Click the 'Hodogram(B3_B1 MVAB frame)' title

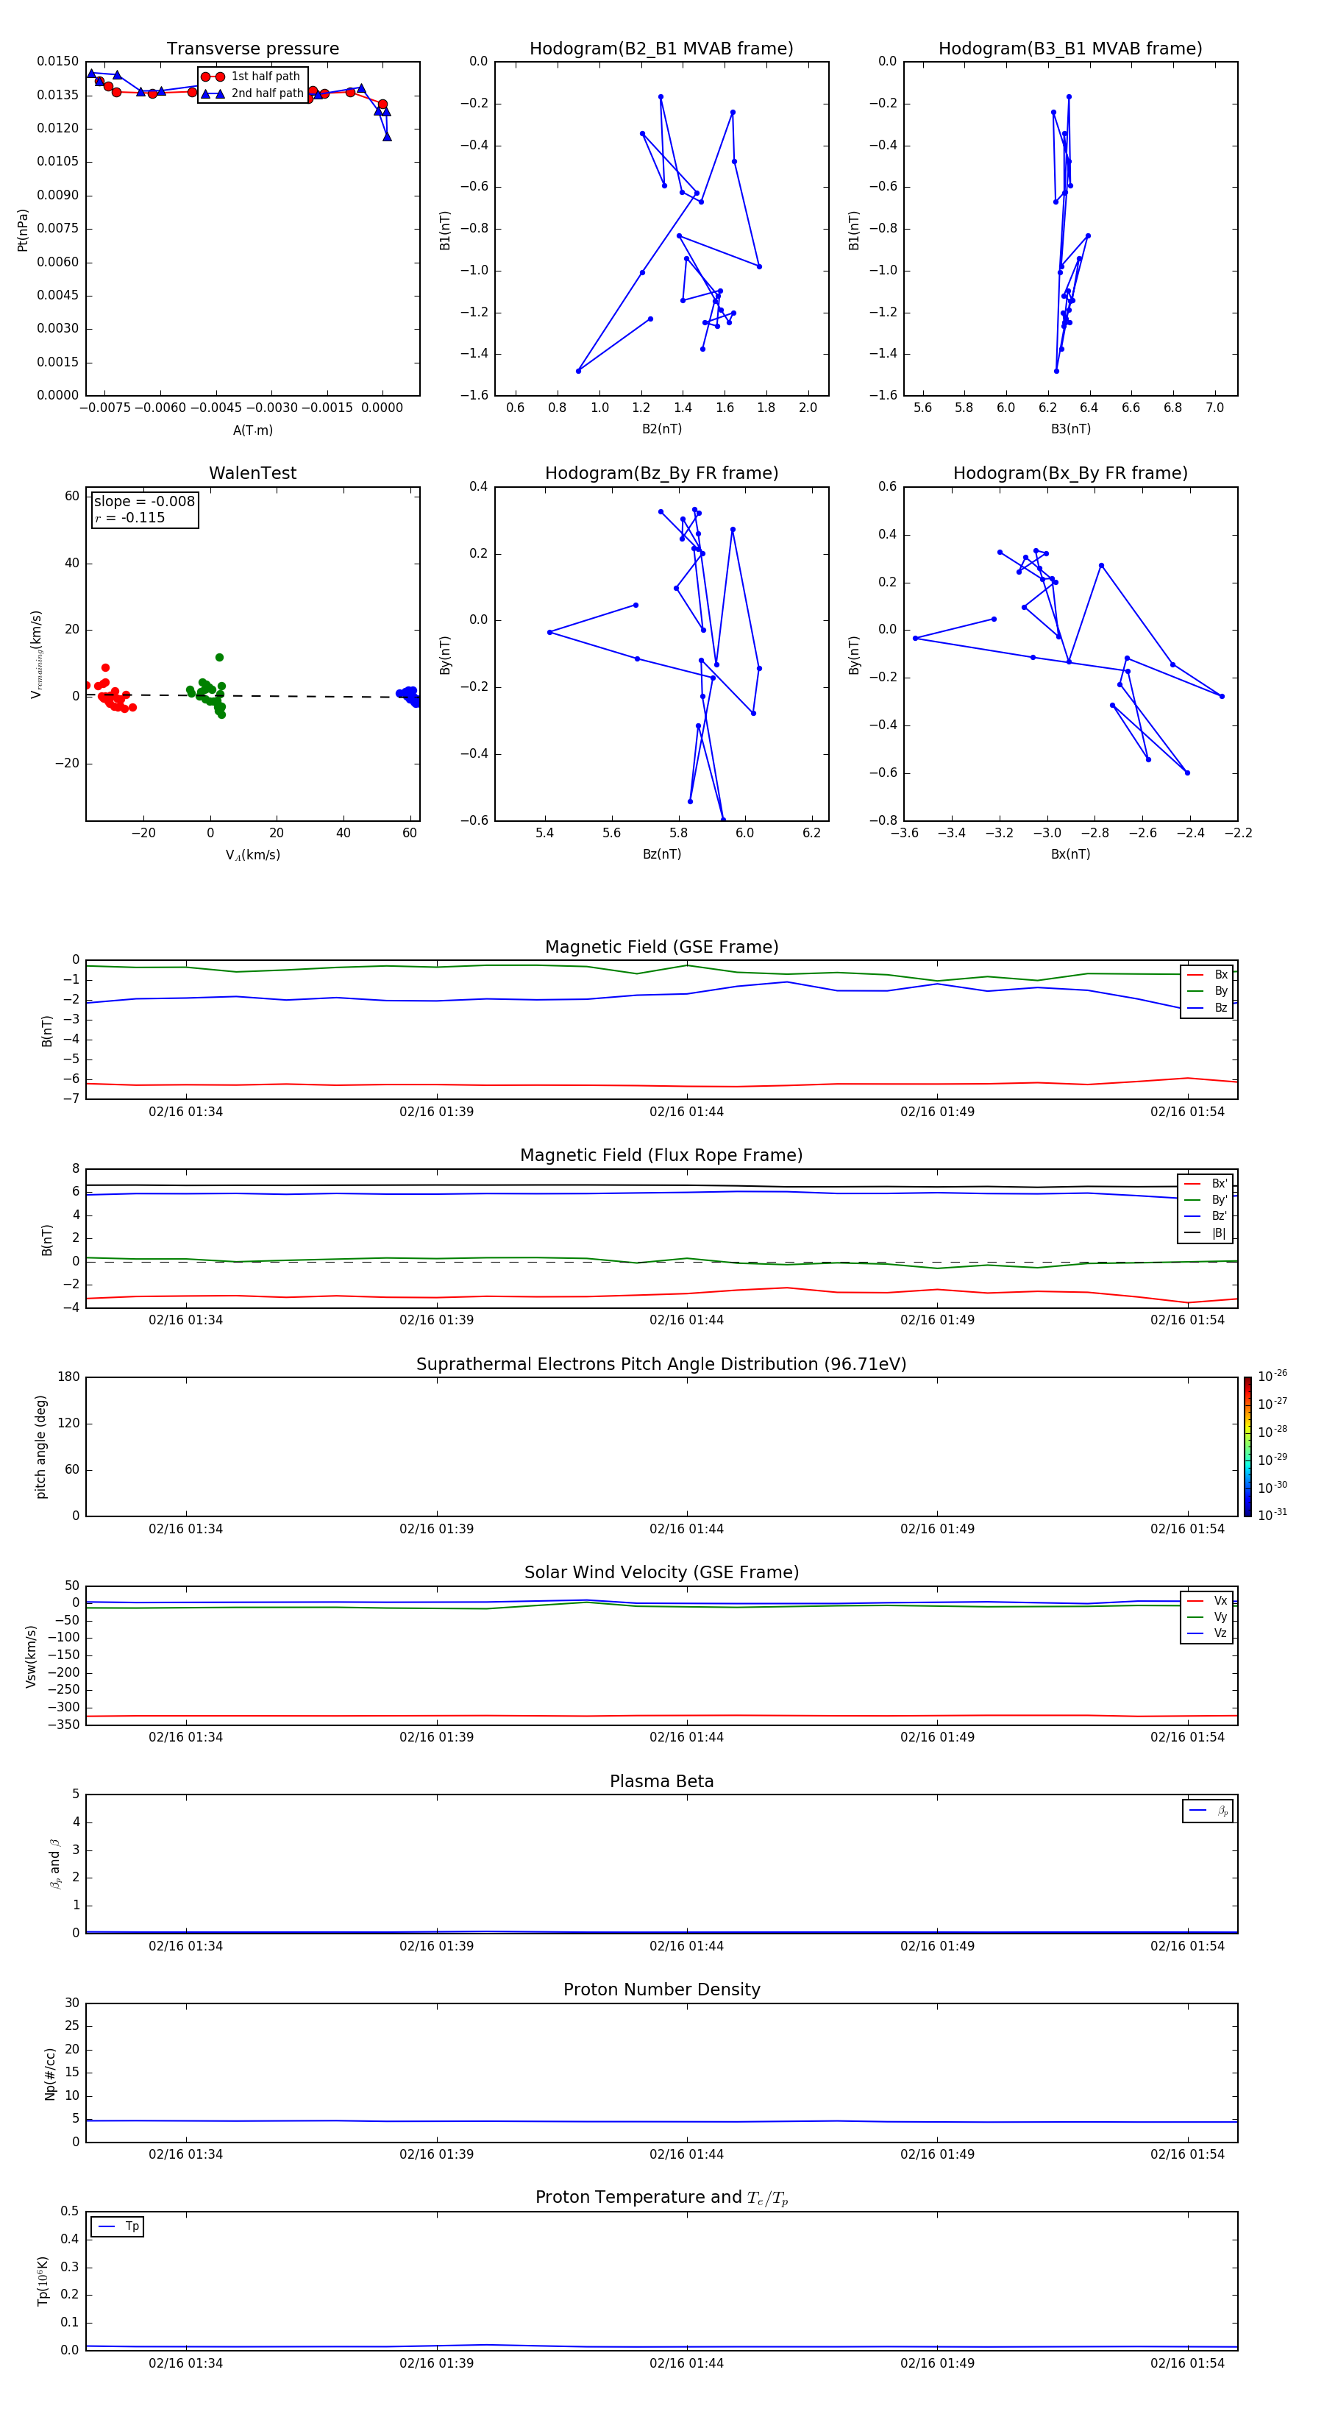(1070, 49)
